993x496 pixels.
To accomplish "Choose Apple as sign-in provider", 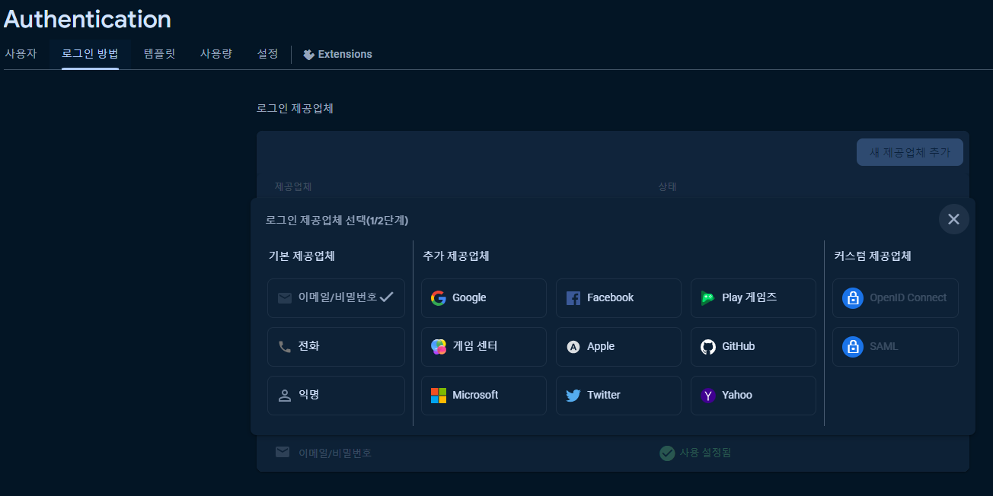I will pyautogui.click(x=618, y=347).
